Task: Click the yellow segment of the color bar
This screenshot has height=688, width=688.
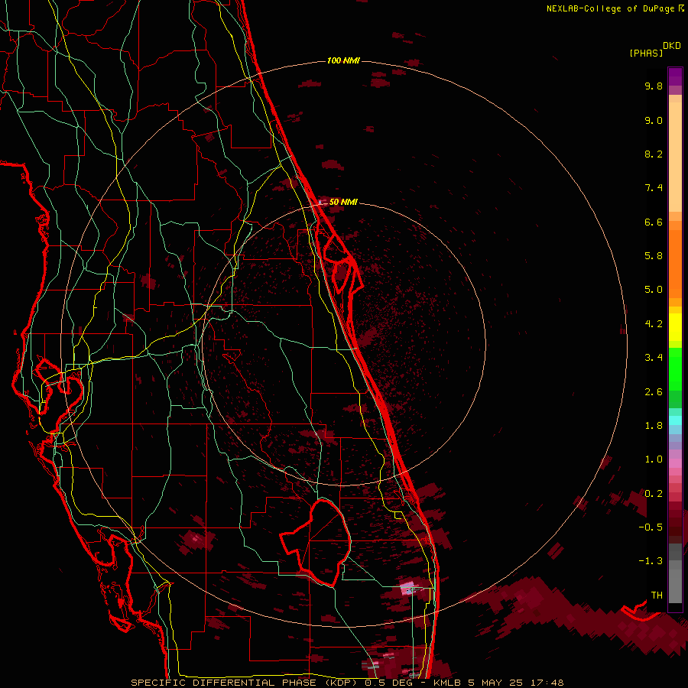Action: tap(675, 327)
